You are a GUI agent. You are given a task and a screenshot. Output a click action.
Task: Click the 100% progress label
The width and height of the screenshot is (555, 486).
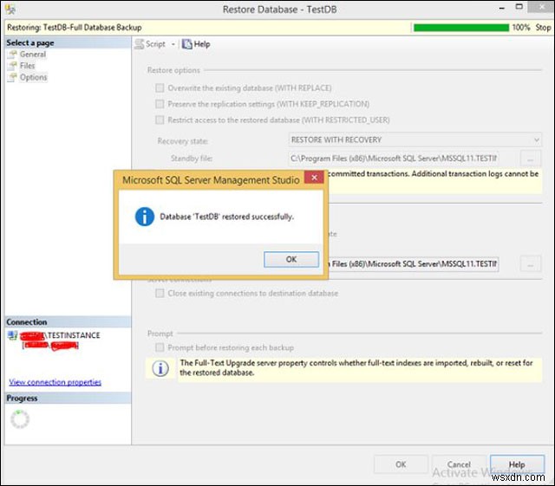pos(521,28)
